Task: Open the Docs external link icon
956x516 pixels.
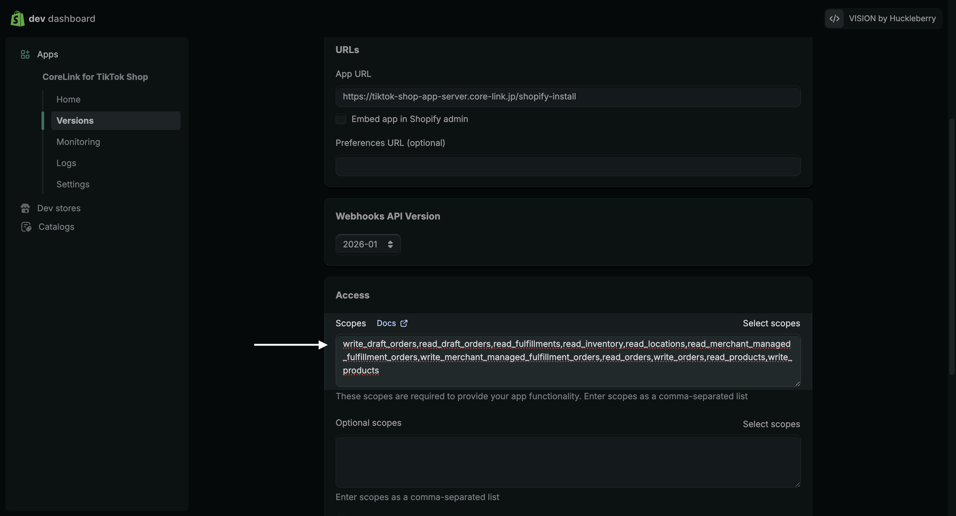Action: 404,323
